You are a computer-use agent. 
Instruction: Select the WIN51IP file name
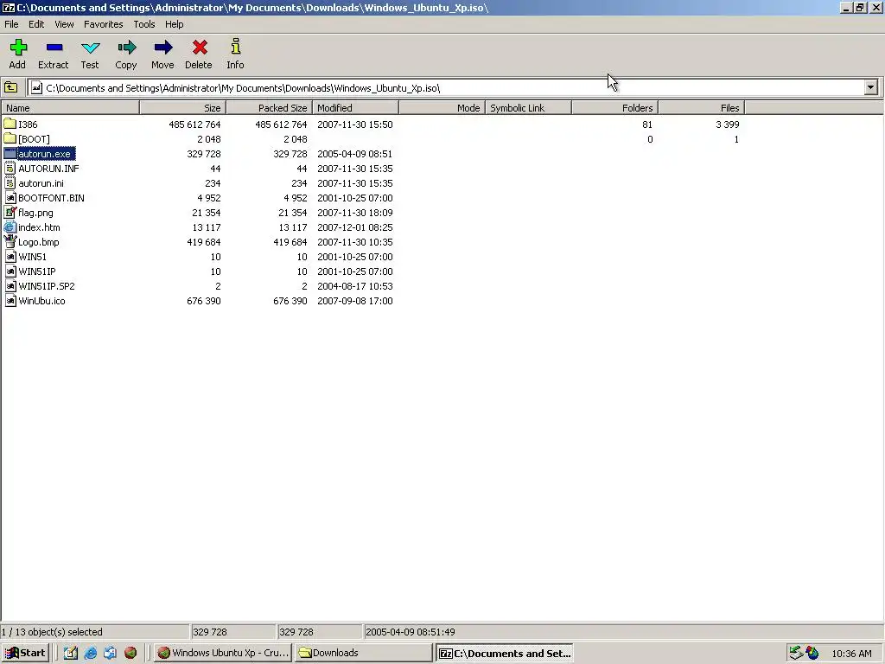click(36, 271)
